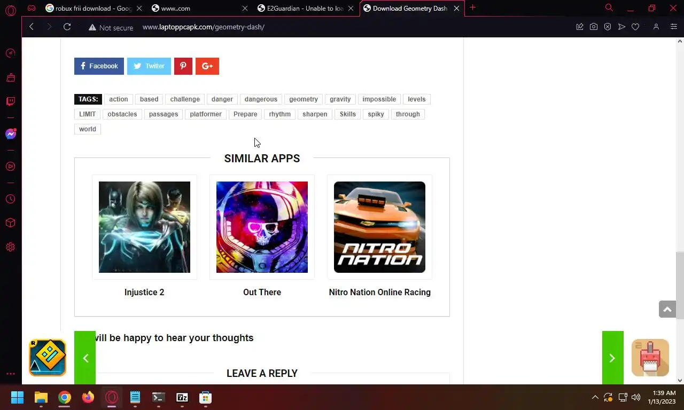Open the 'rhythm' tag
Viewport: 684px width, 410px height.
tap(280, 114)
